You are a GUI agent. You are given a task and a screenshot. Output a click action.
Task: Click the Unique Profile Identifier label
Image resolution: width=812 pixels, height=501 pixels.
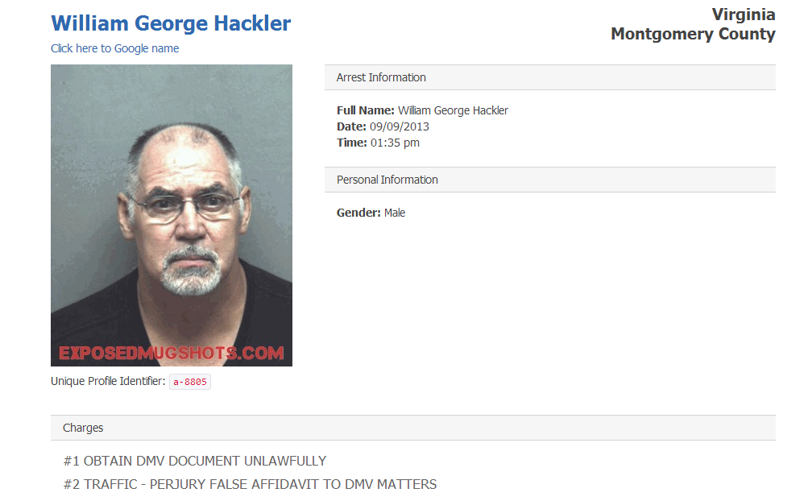click(x=108, y=382)
